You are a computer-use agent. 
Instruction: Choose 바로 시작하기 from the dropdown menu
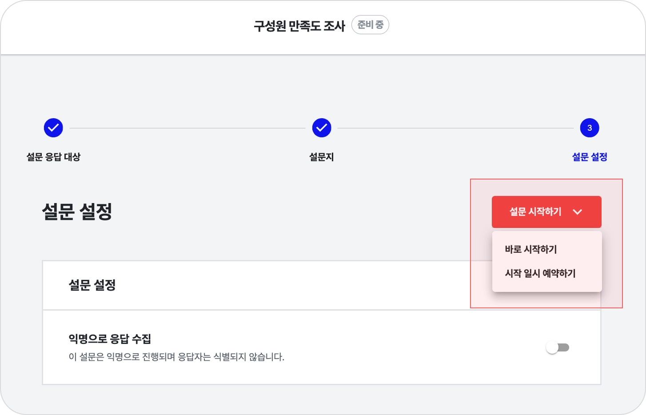pos(531,249)
